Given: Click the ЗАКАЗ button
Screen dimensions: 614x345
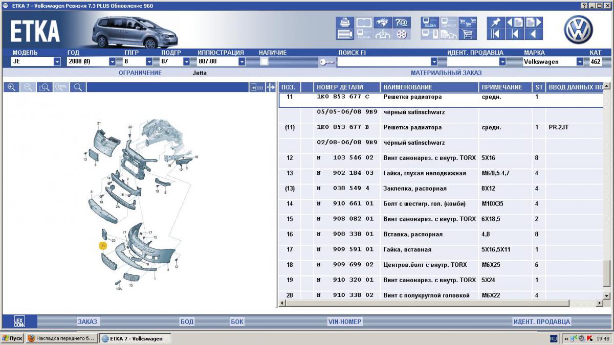Looking at the screenshot, I should point(87,322).
